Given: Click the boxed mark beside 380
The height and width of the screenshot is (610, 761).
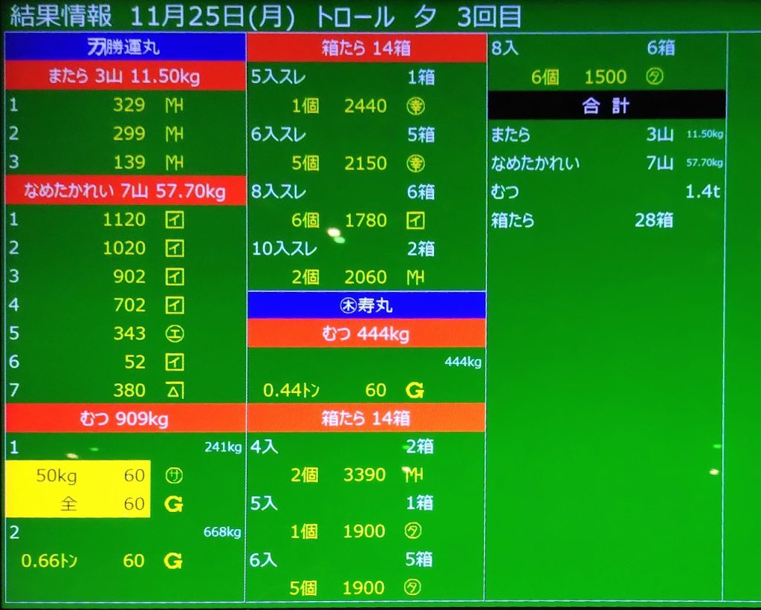Looking at the screenshot, I should 173,390.
